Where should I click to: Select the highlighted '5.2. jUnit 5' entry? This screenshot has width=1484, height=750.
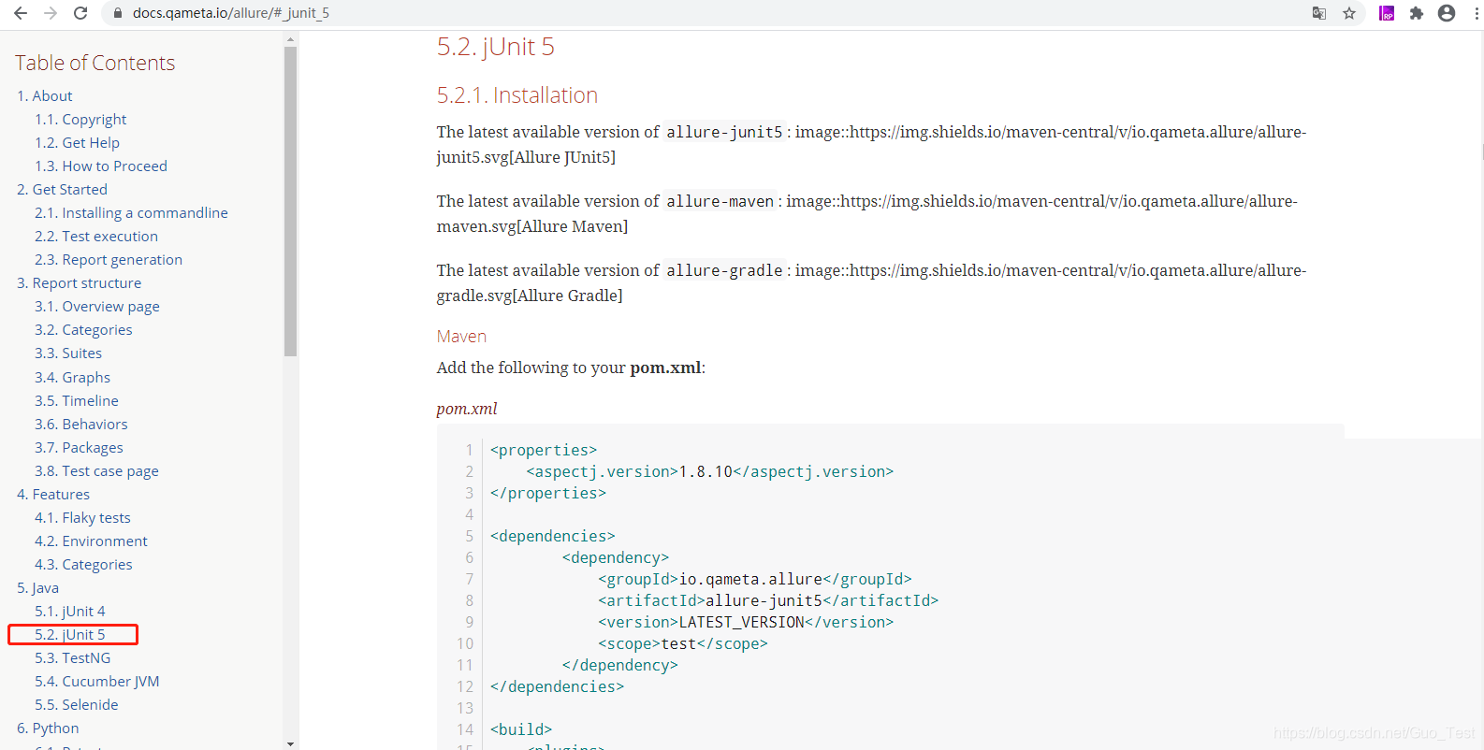point(72,634)
